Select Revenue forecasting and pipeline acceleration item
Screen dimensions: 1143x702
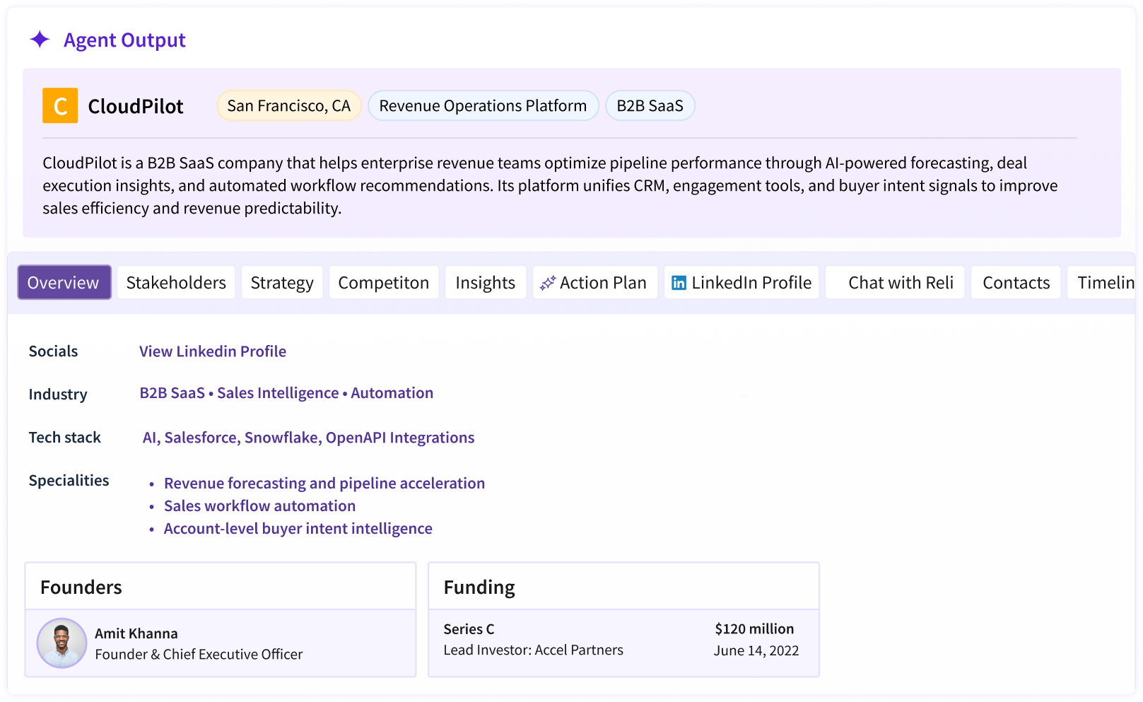point(324,484)
